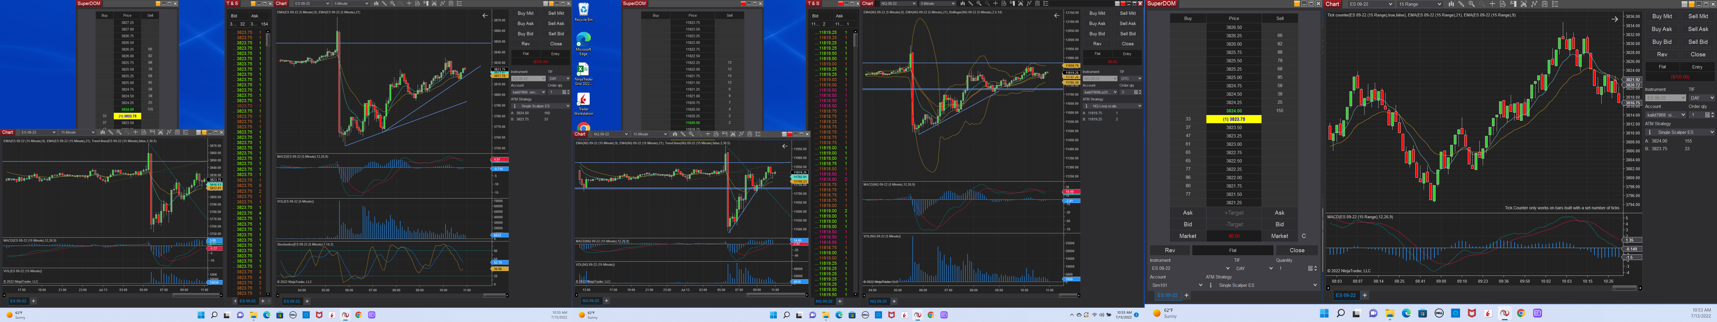This screenshot has width=1717, height=322.
Task: Open Properties list icon in 15 Range chart
Action: 1555,4
